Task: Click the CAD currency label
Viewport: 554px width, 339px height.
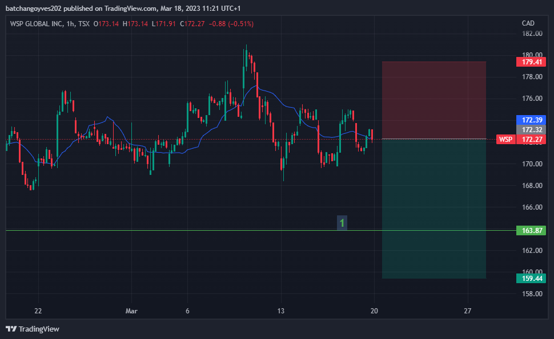Action: 528,23
